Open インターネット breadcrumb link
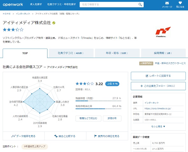188x152 pixels. (x=23, y=14)
